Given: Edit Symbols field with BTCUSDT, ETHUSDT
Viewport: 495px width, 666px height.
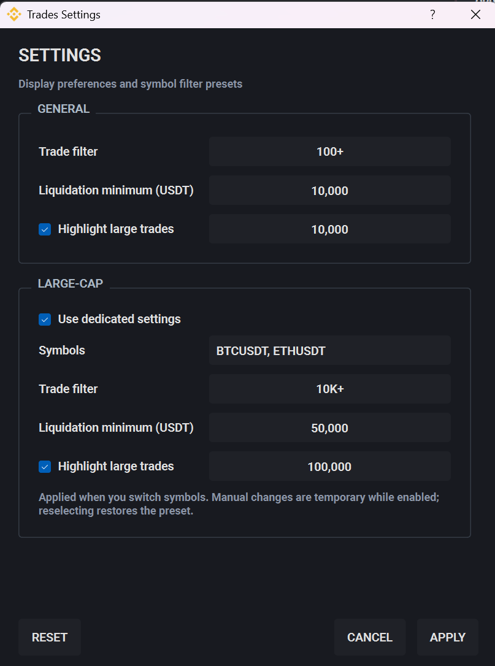Looking at the screenshot, I should pyautogui.click(x=330, y=350).
